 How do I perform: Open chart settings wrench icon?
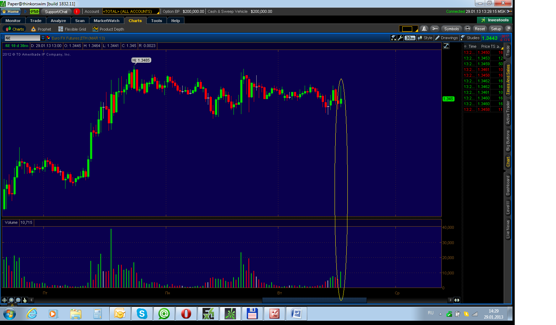coord(400,38)
